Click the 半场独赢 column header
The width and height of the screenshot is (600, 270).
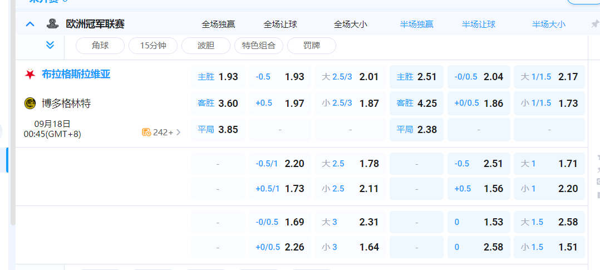(x=417, y=24)
